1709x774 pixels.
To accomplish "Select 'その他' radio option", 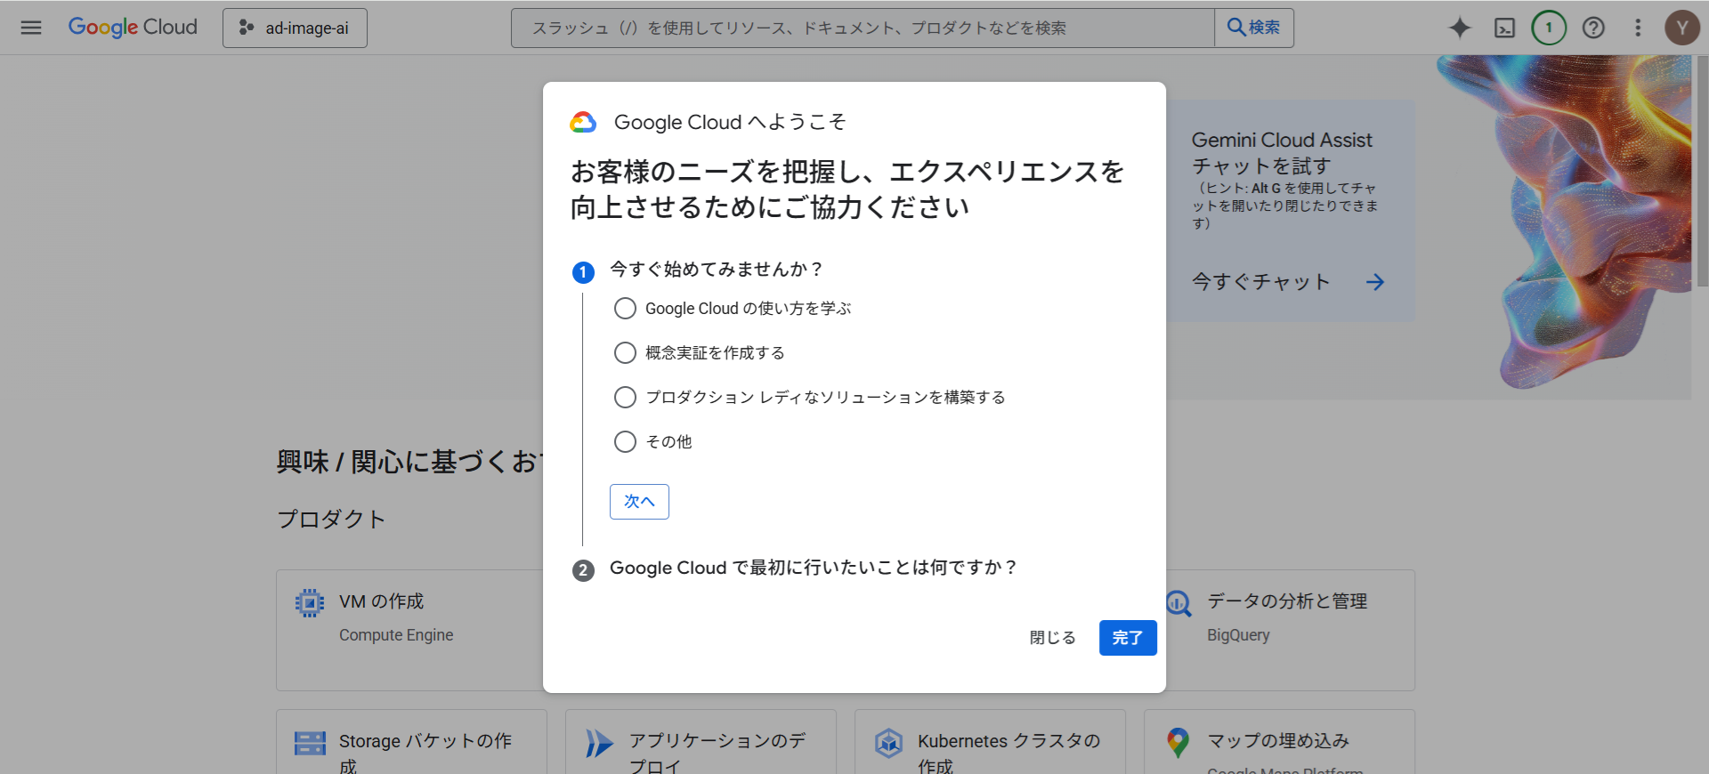I will coord(626,442).
